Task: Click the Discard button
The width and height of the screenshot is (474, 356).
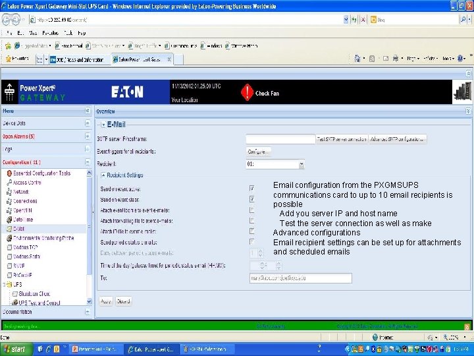Action: (x=123, y=301)
